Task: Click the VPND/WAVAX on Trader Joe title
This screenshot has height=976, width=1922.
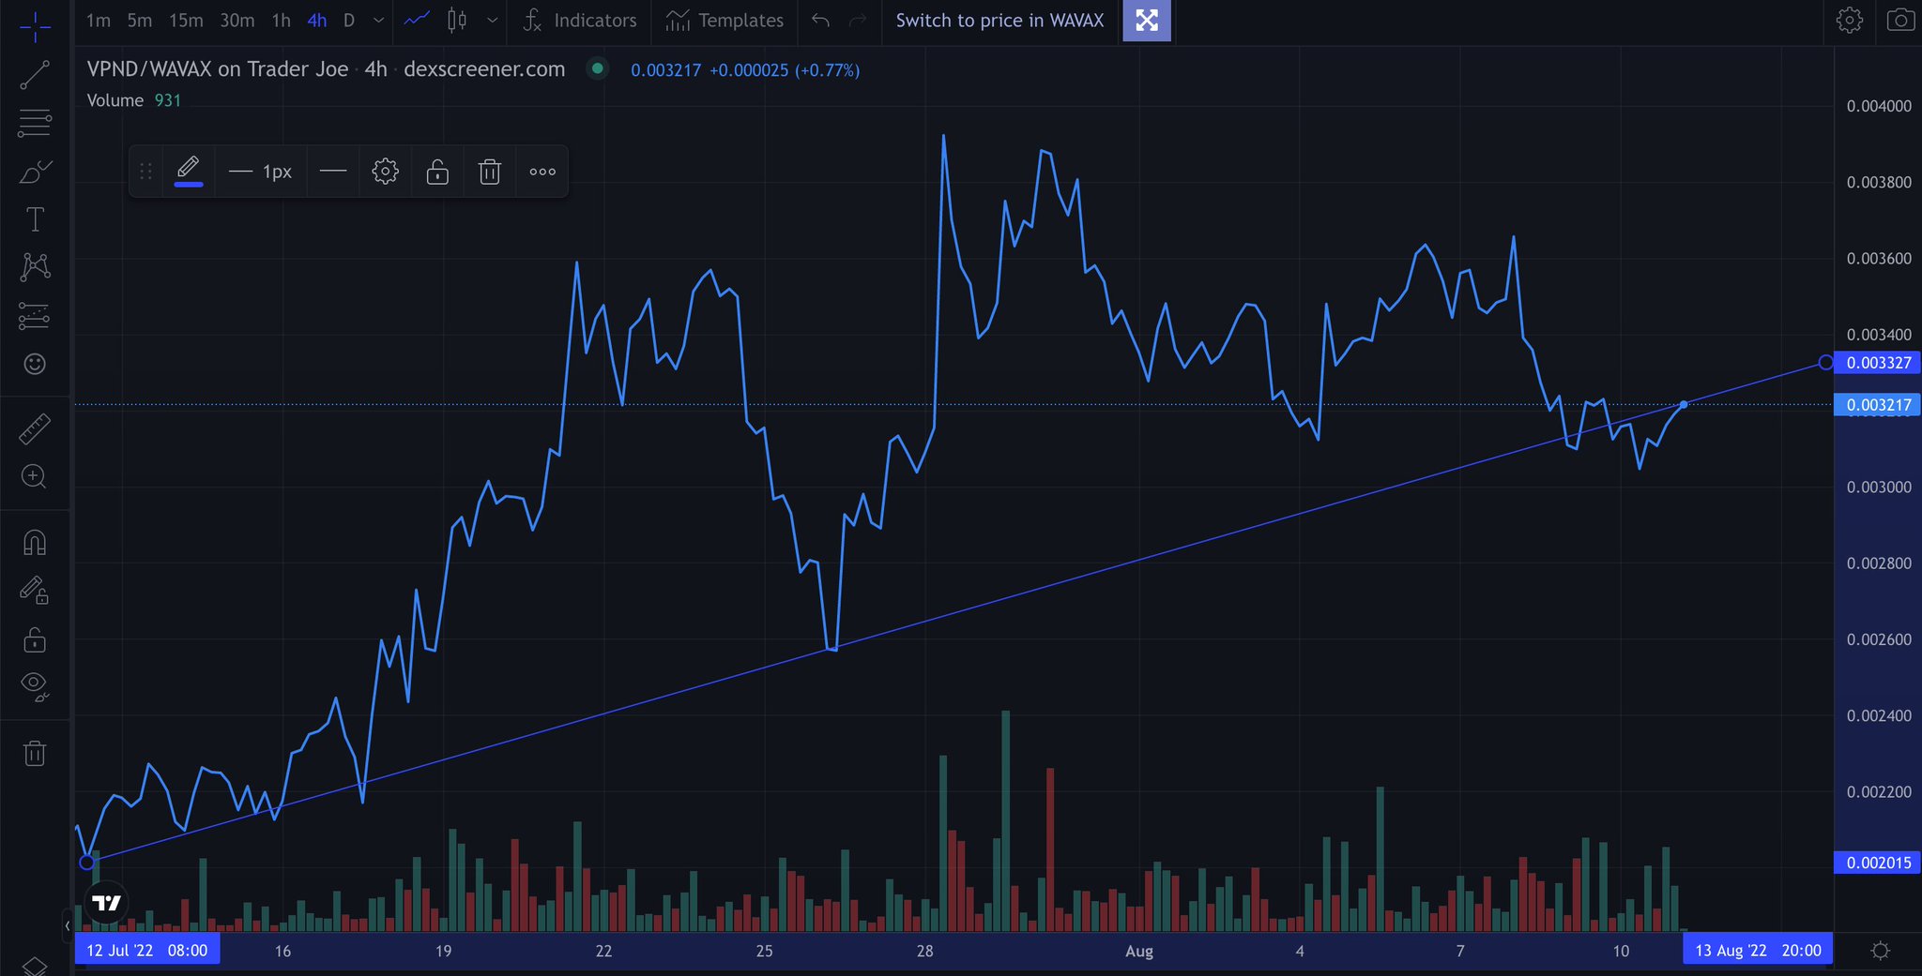Action: (218, 69)
